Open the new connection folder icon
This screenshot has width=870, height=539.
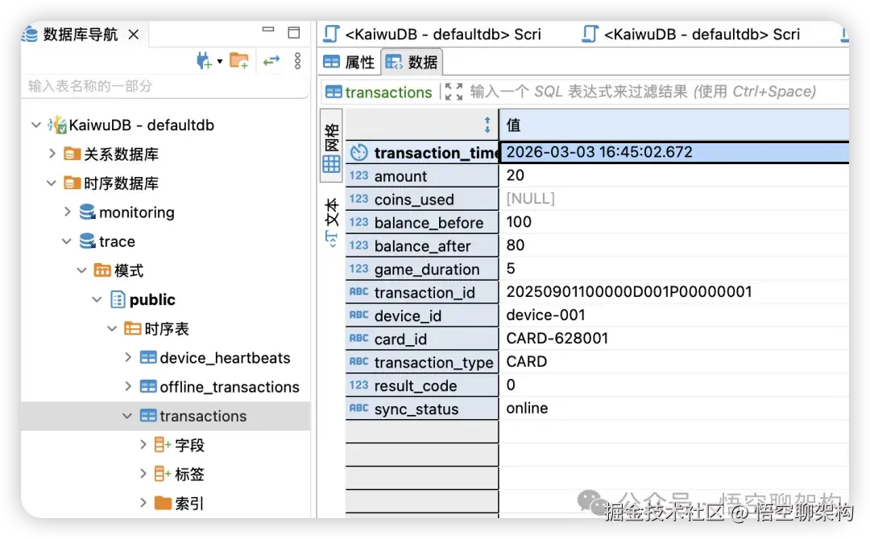click(x=239, y=60)
